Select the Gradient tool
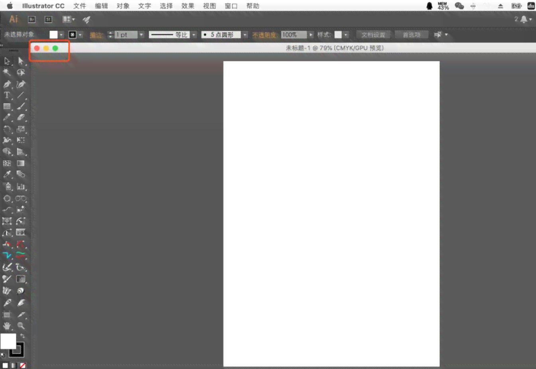 coord(21,163)
